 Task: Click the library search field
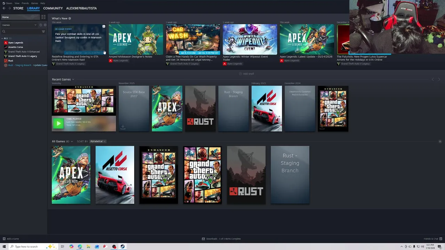[21, 32]
